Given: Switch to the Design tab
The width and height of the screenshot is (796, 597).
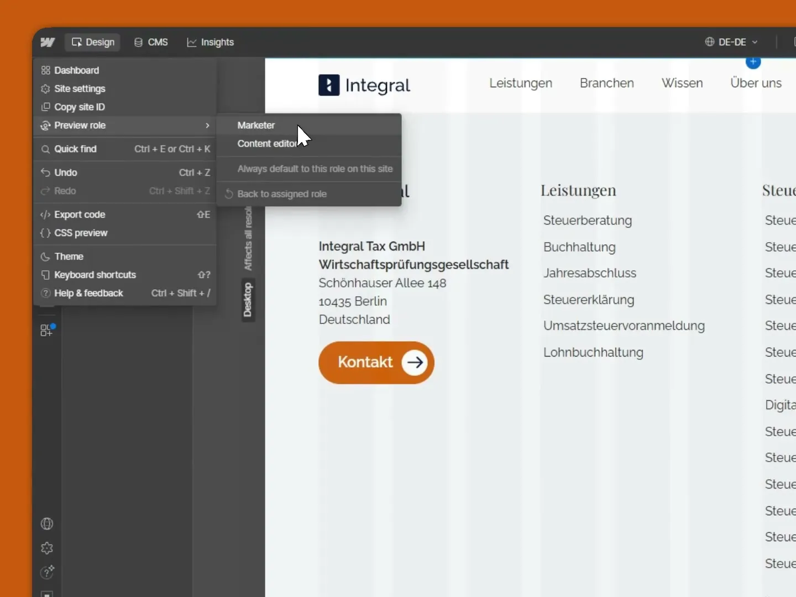Looking at the screenshot, I should 93,42.
